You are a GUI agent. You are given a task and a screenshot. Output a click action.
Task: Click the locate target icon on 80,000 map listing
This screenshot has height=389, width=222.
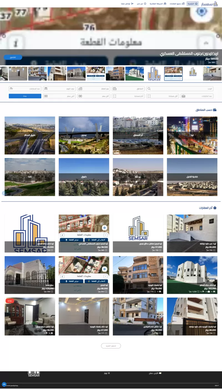105,269
